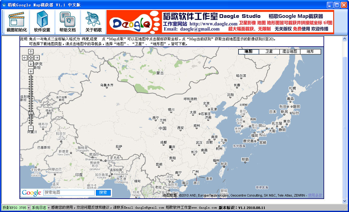Viewport: 349px width, 212px height.
Task: Click the daogle@gmail.com email in banner
Action: click(x=200, y=29)
